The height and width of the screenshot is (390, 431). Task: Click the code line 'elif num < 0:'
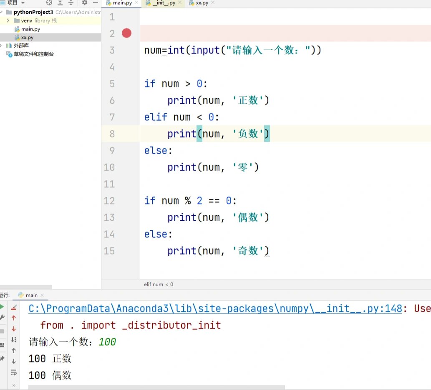coord(181,117)
